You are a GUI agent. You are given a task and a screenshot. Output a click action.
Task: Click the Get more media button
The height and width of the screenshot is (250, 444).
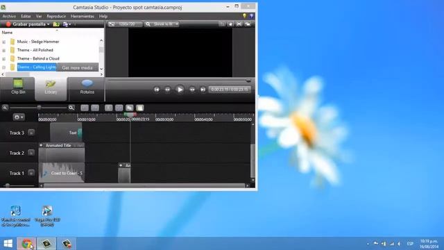(77, 68)
